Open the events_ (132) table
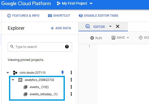 [x=39, y=87]
